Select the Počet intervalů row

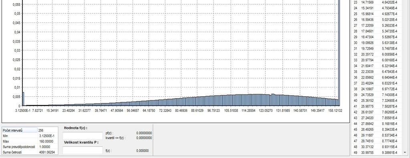click(x=30, y=130)
